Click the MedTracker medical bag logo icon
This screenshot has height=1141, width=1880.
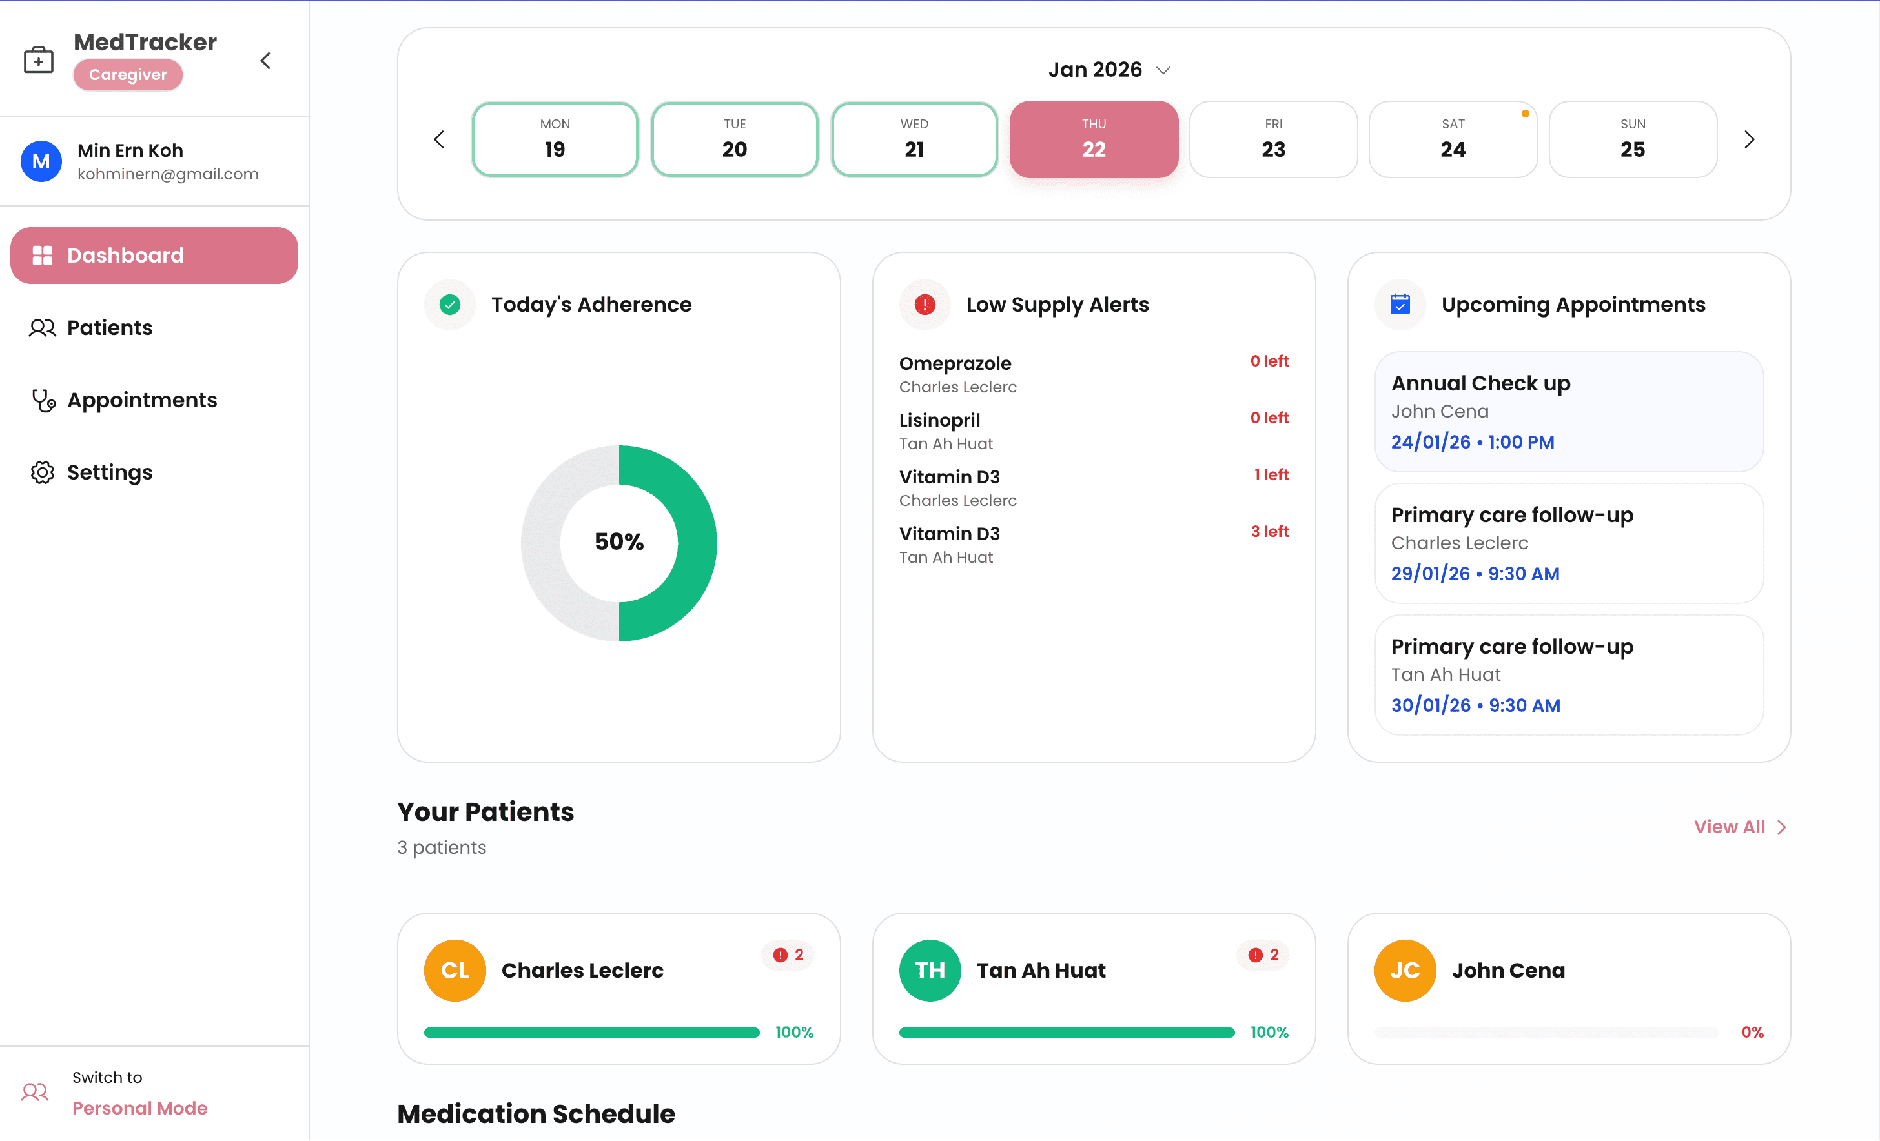(38, 59)
